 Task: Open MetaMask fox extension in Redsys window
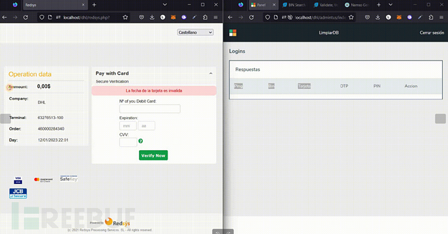click(173, 18)
